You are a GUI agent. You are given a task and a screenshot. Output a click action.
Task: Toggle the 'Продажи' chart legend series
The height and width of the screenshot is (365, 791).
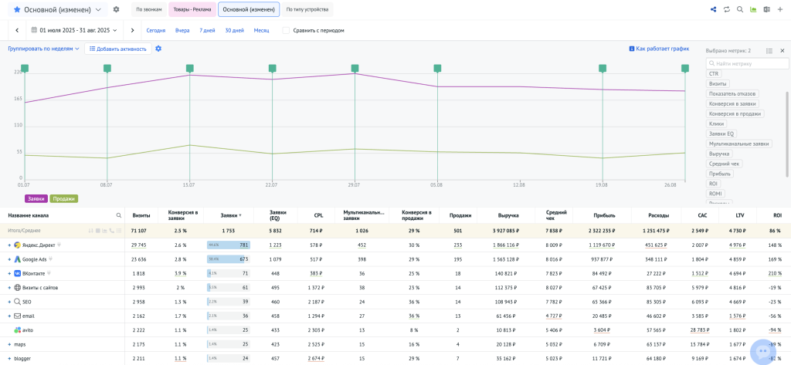point(64,198)
